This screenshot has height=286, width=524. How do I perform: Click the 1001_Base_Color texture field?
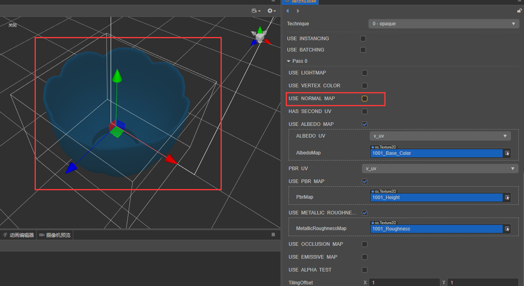coord(437,153)
